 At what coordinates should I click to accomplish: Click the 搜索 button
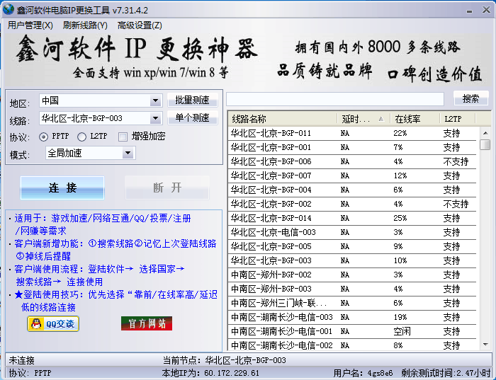(470, 98)
